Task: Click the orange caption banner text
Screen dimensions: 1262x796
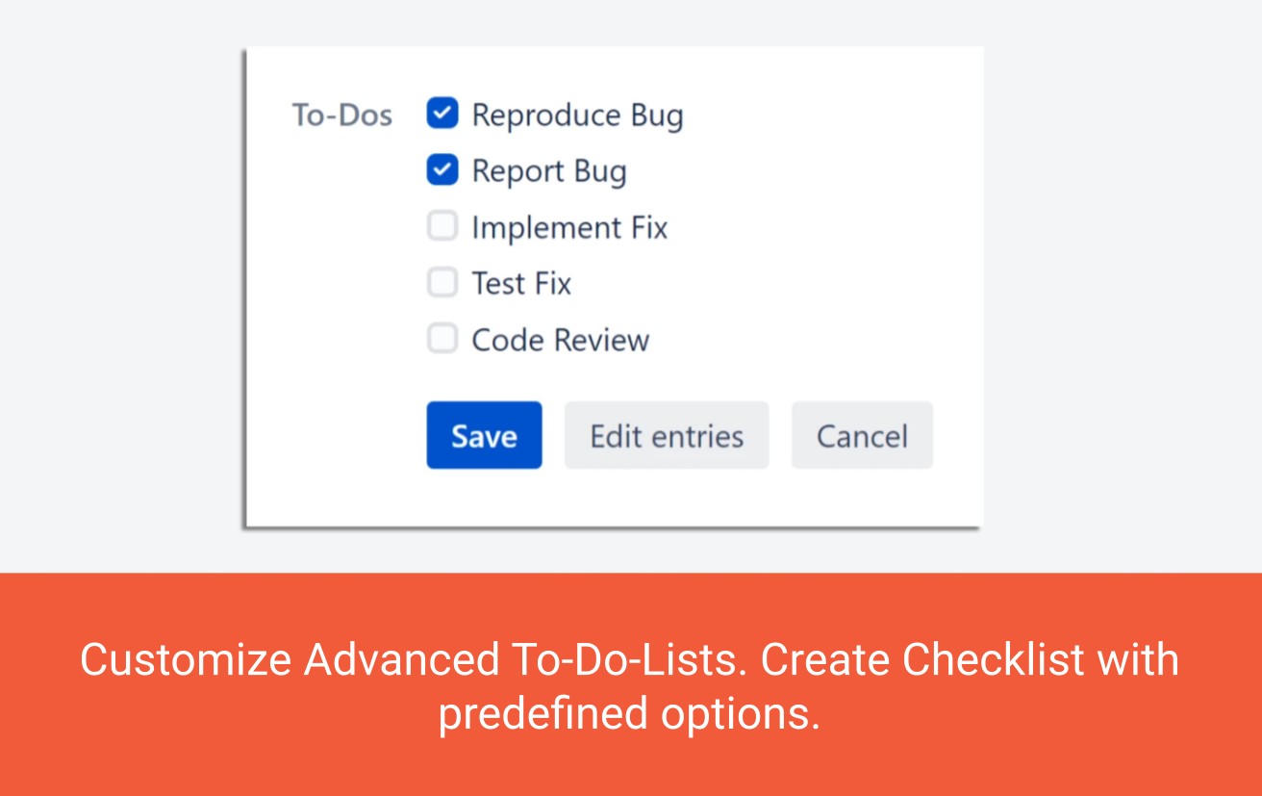Action: coord(631,686)
